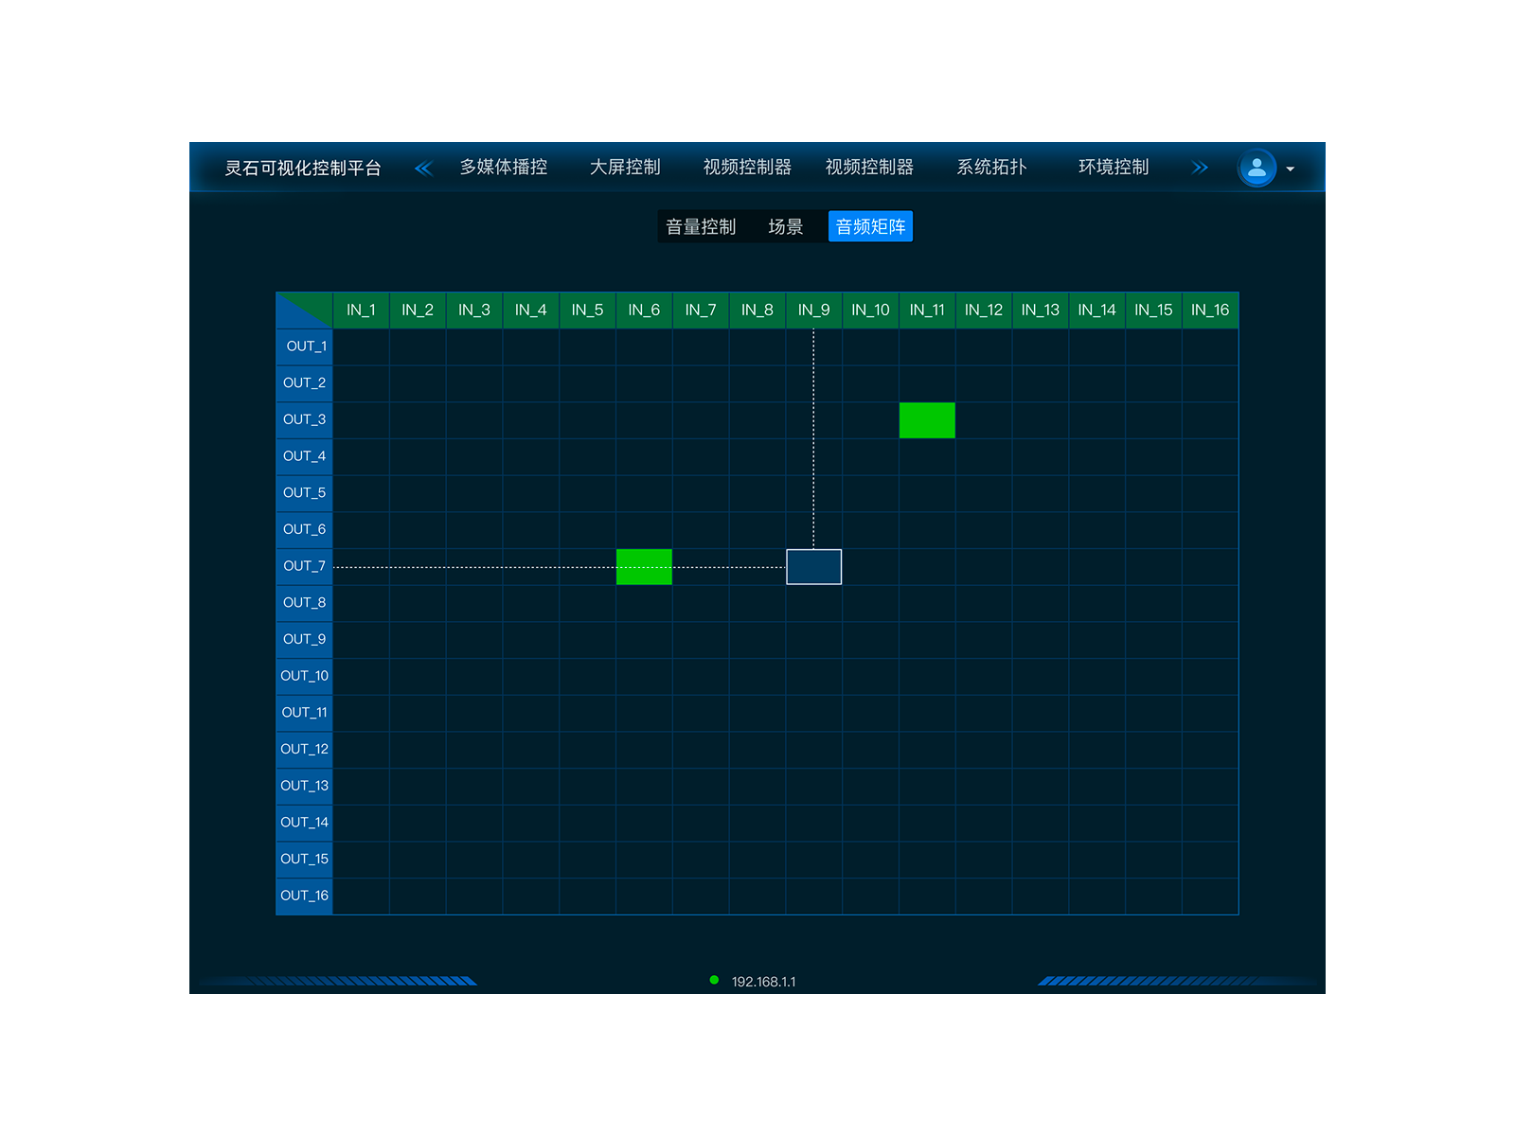Click the OUT_8 row header
The width and height of the screenshot is (1515, 1136).
point(305,603)
